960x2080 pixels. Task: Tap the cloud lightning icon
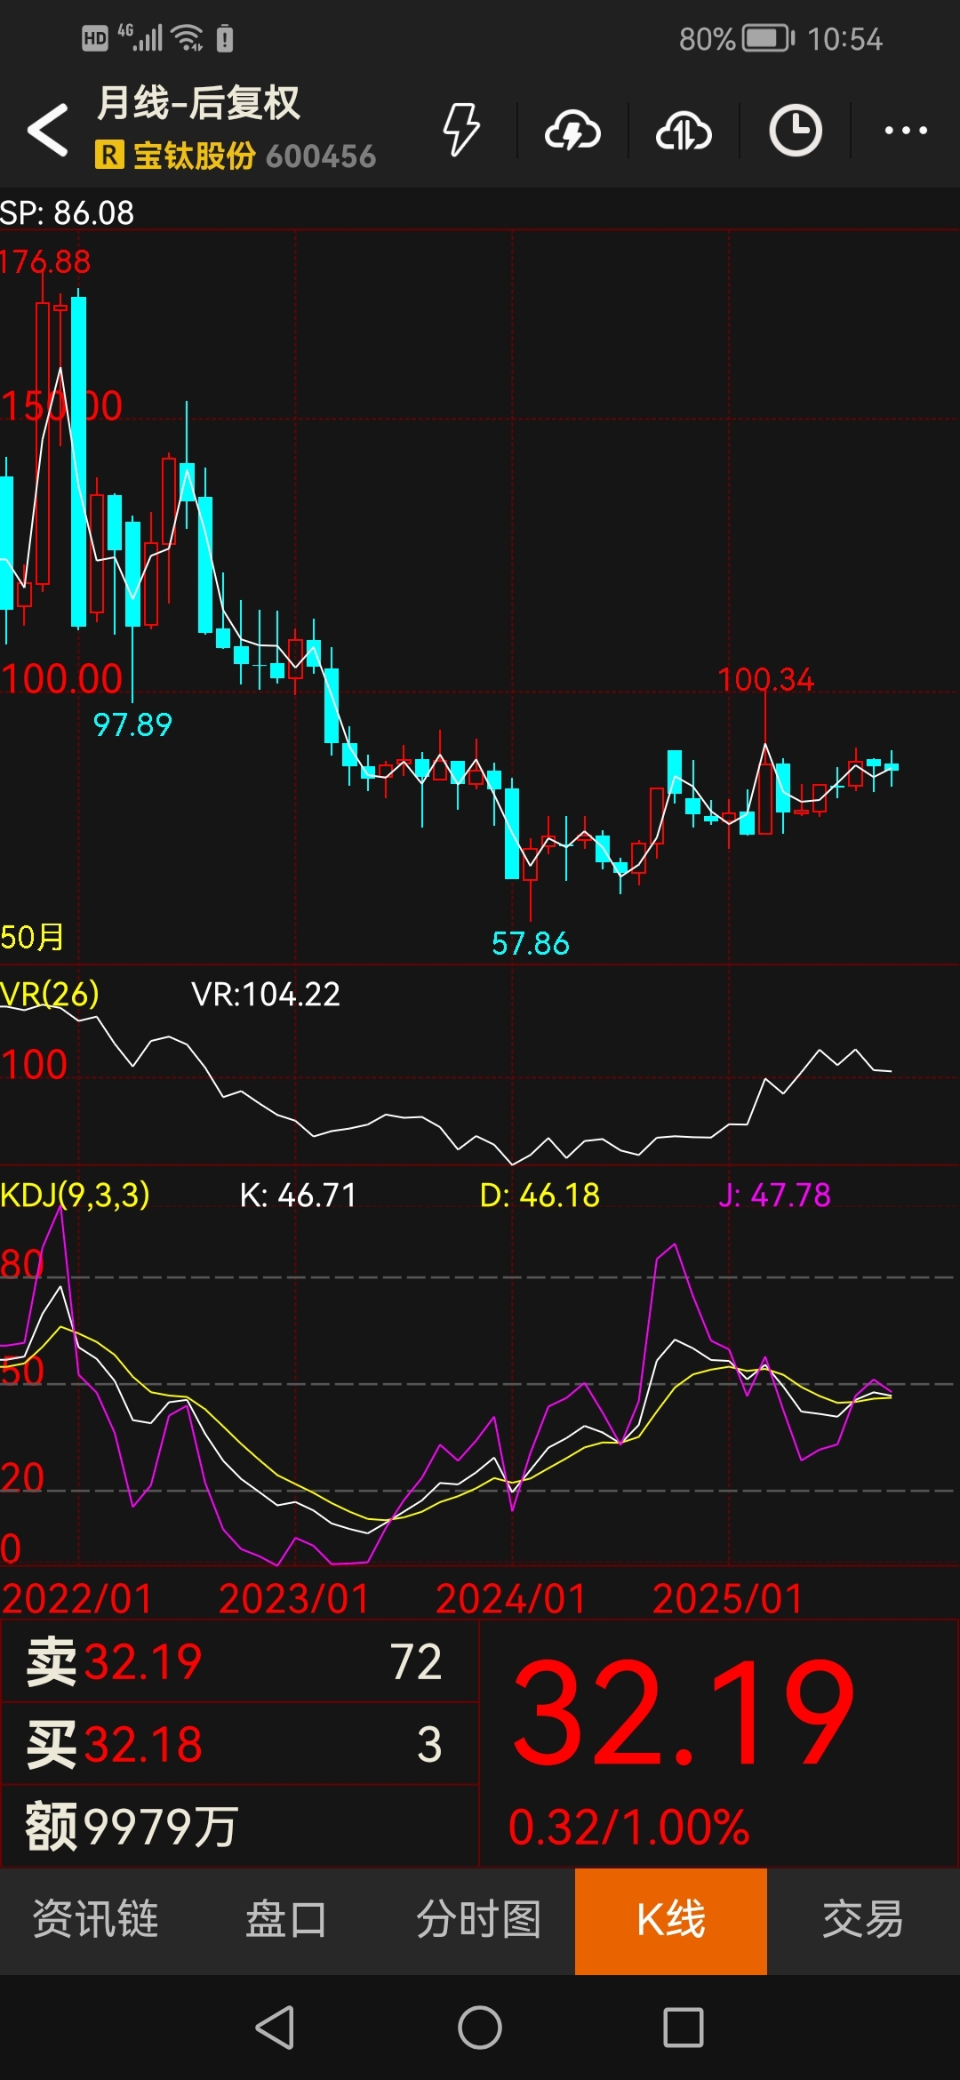click(x=572, y=131)
